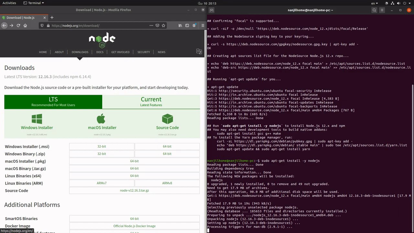The height and width of the screenshot is (233, 414).
Task: Close the Download | Node.js tab
Action: [x=45, y=17]
